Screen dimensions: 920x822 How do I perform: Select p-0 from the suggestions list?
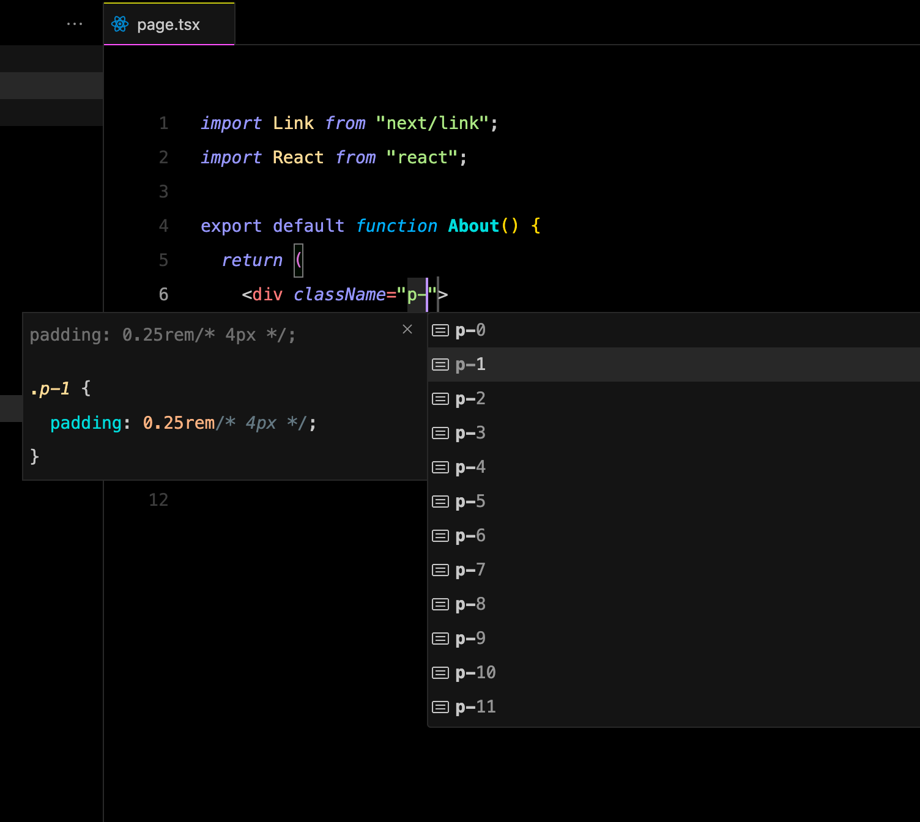coord(470,330)
